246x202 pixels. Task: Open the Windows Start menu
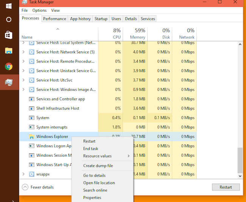point(9,6)
